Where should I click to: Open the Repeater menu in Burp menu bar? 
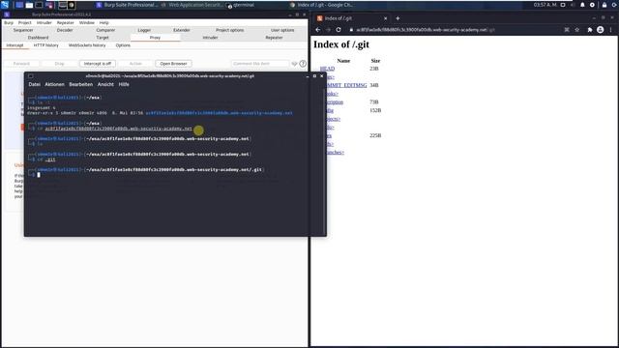(x=66, y=22)
